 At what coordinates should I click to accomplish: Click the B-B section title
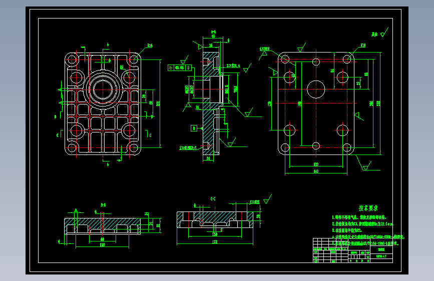point(103,205)
